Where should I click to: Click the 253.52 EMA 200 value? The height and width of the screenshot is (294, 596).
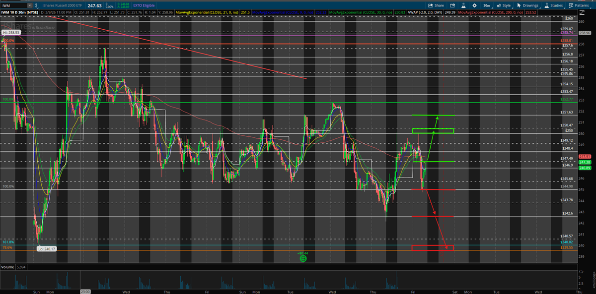point(532,12)
